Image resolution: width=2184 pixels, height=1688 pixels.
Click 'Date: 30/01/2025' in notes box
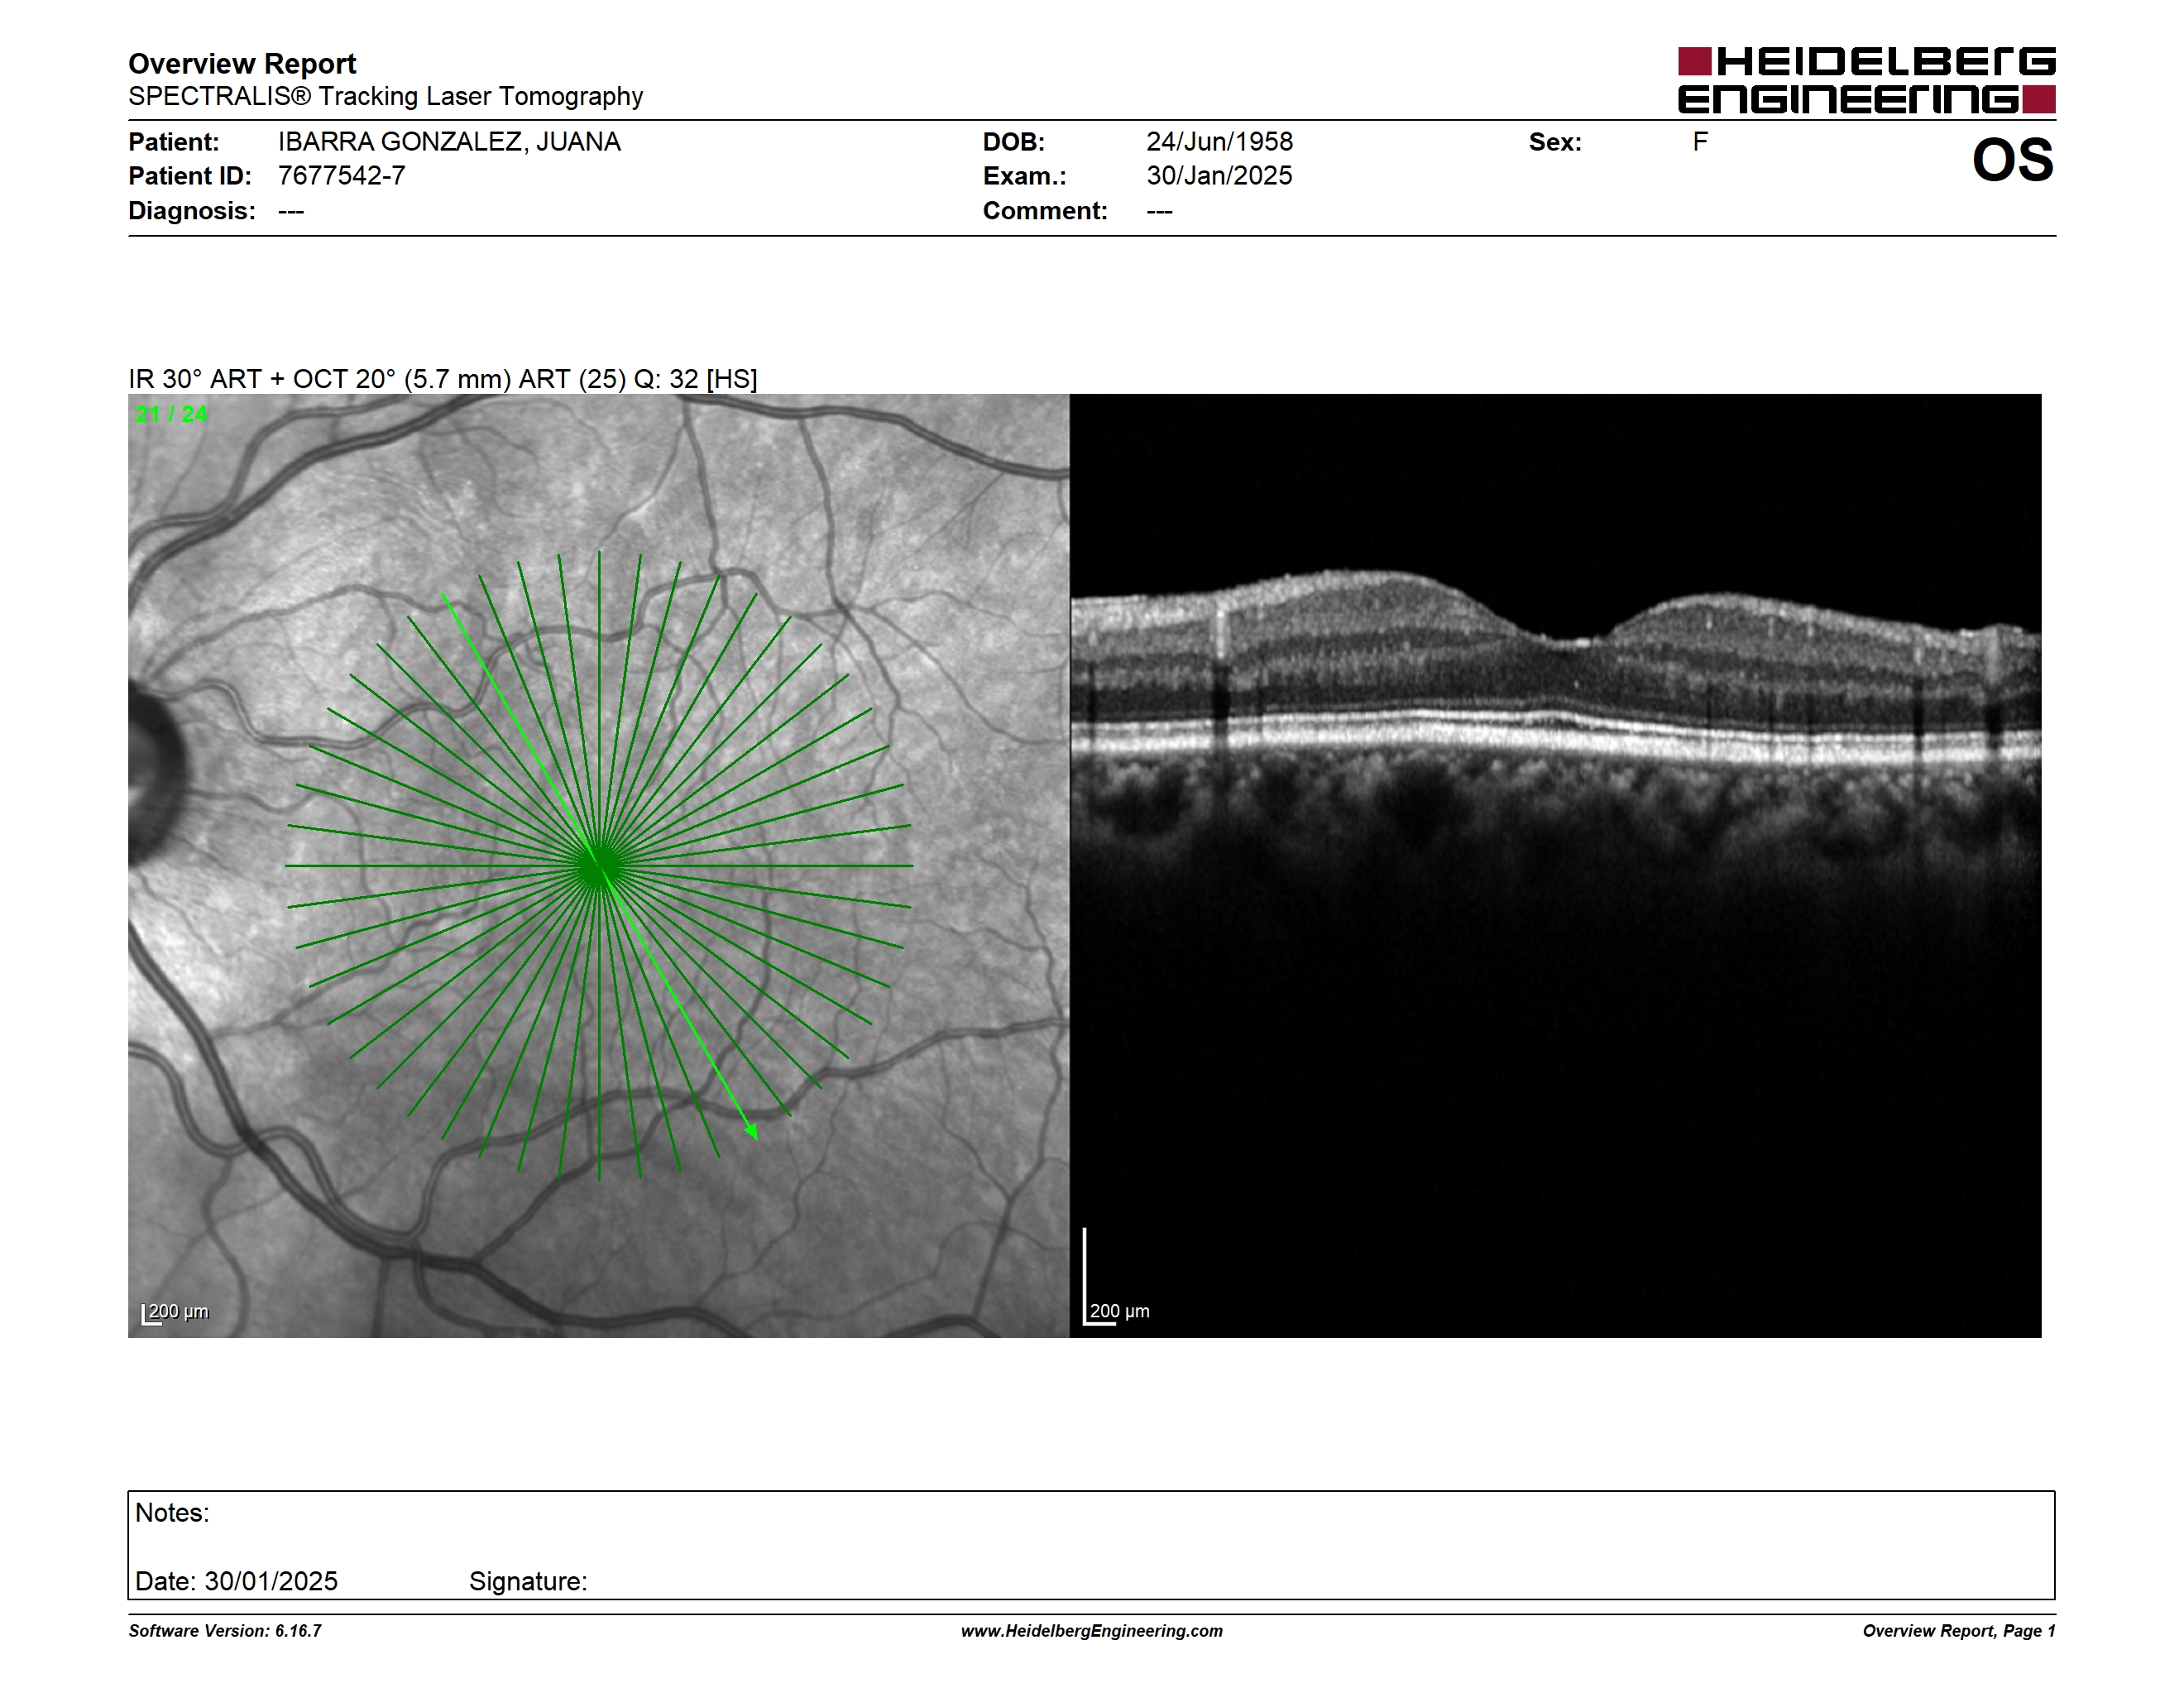[236, 1581]
